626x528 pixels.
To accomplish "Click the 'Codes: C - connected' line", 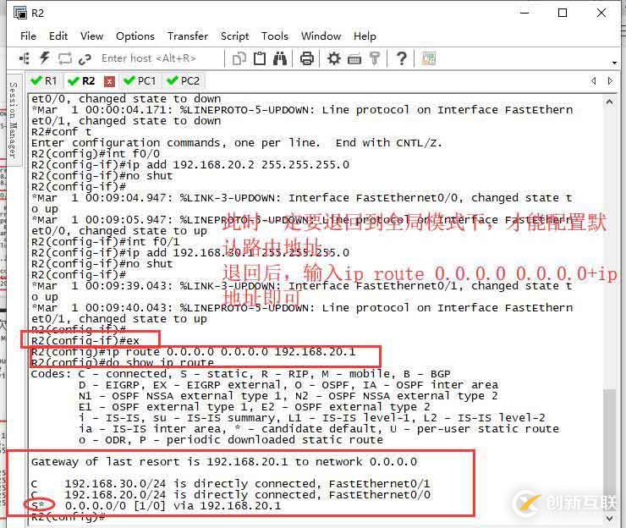I will [x=241, y=374].
